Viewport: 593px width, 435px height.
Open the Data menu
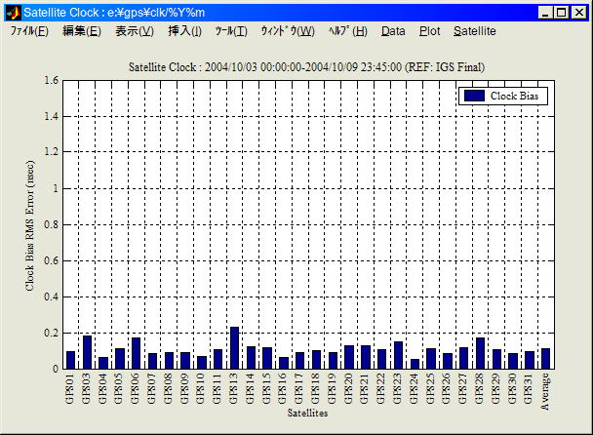click(393, 31)
